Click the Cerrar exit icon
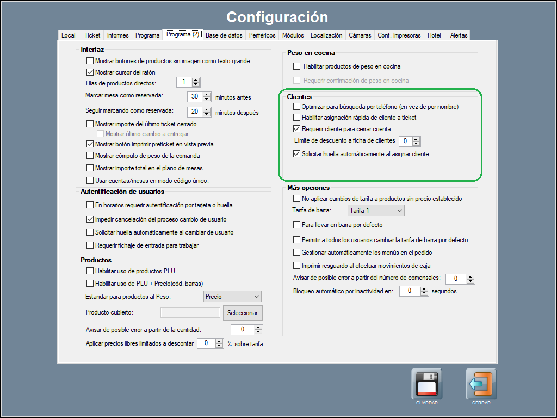This screenshot has height=418, width=557. click(481, 384)
